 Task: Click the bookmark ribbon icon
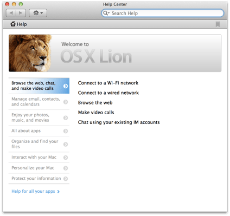point(218,24)
